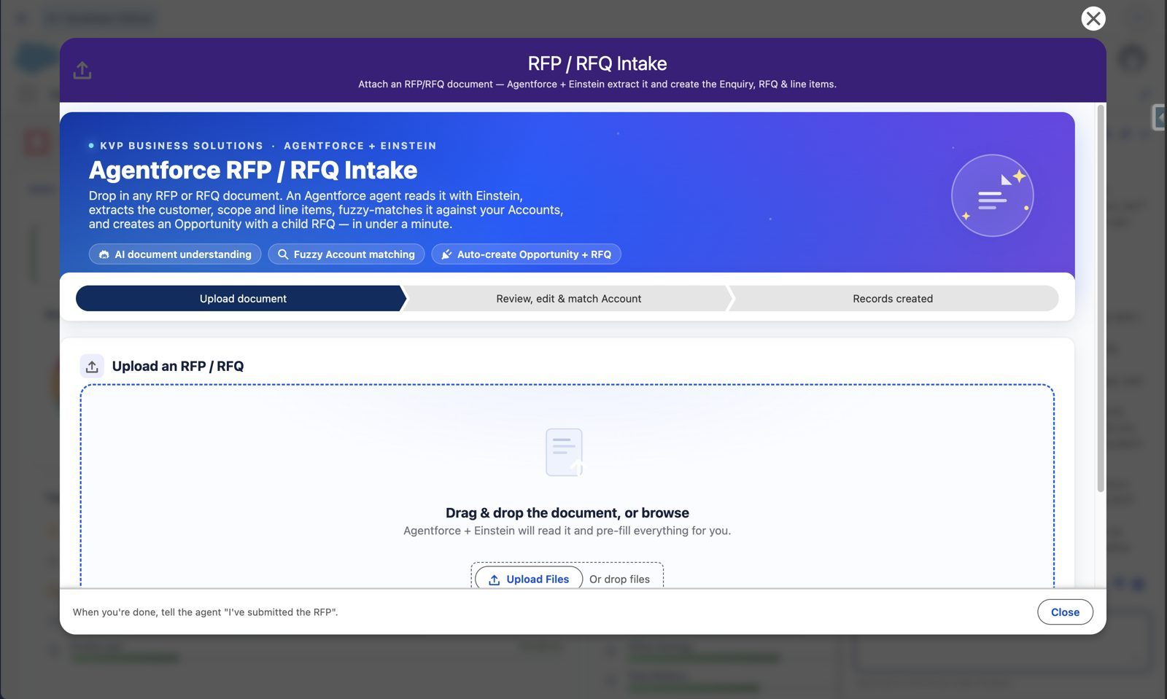This screenshot has width=1167, height=699.
Task: Click the Close button in the footer
Action: tap(1065, 612)
